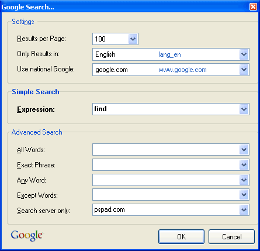Click the Google Search title bar text
The image size is (260, 251).
pos(28,7)
